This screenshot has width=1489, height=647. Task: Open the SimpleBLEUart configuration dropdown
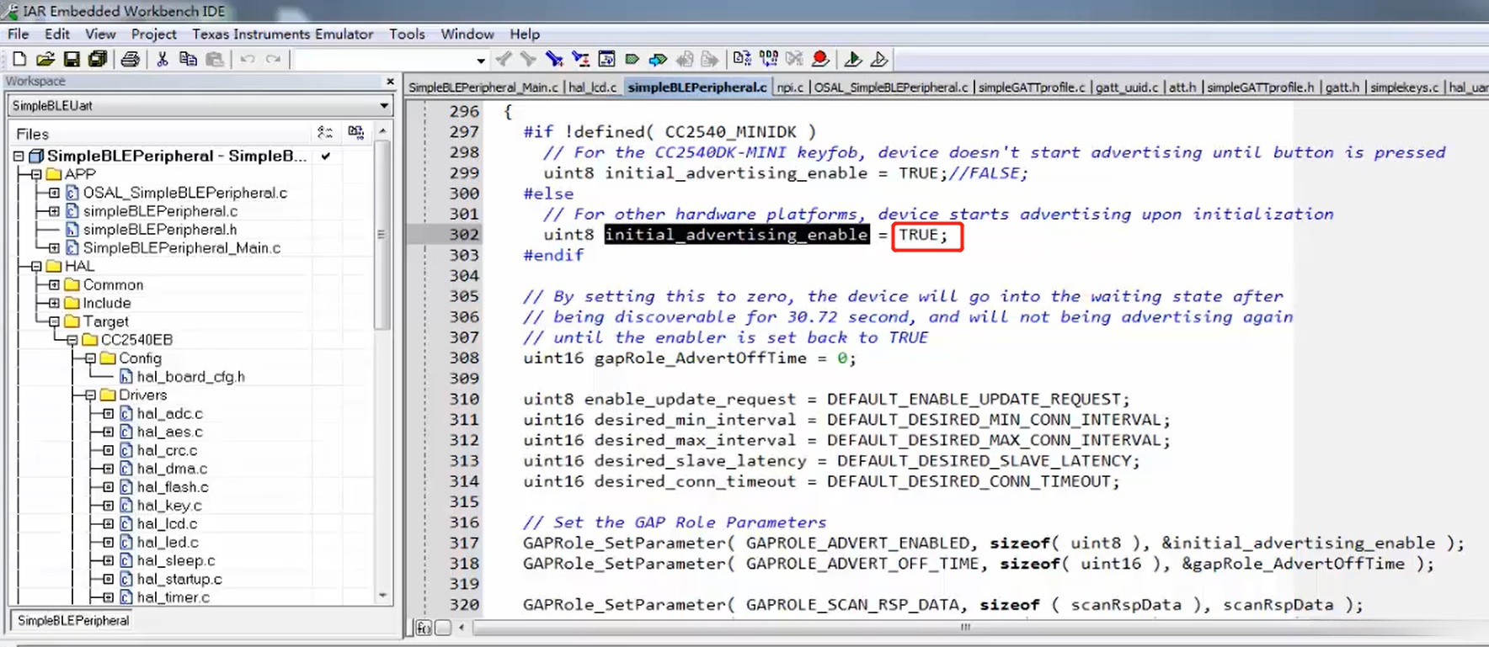point(384,106)
